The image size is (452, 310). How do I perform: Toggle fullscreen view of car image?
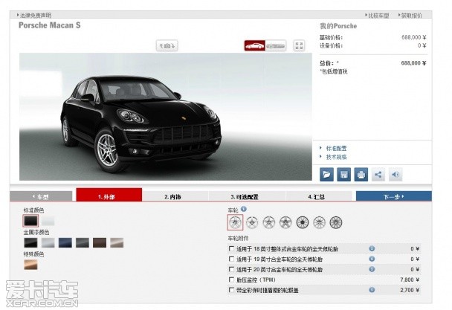tap(299, 45)
